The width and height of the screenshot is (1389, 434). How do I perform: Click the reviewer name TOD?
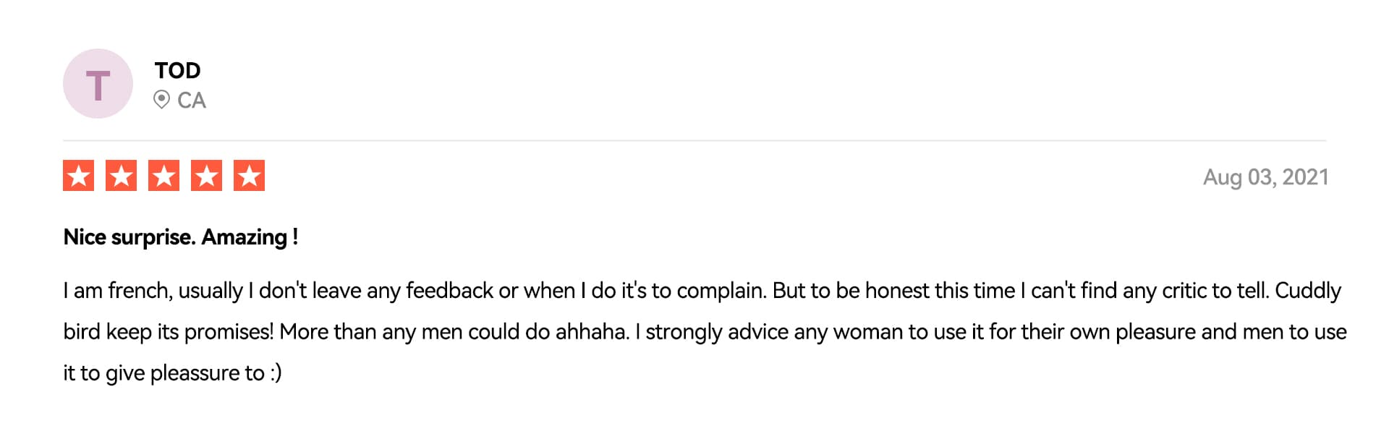[177, 70]
